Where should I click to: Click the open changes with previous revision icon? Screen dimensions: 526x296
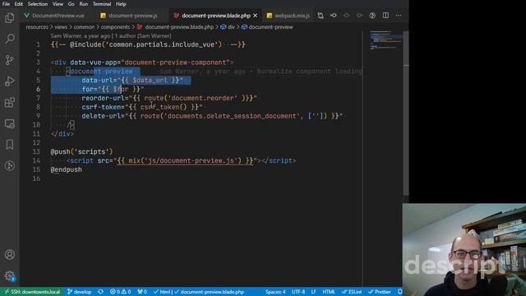(333, 16)
